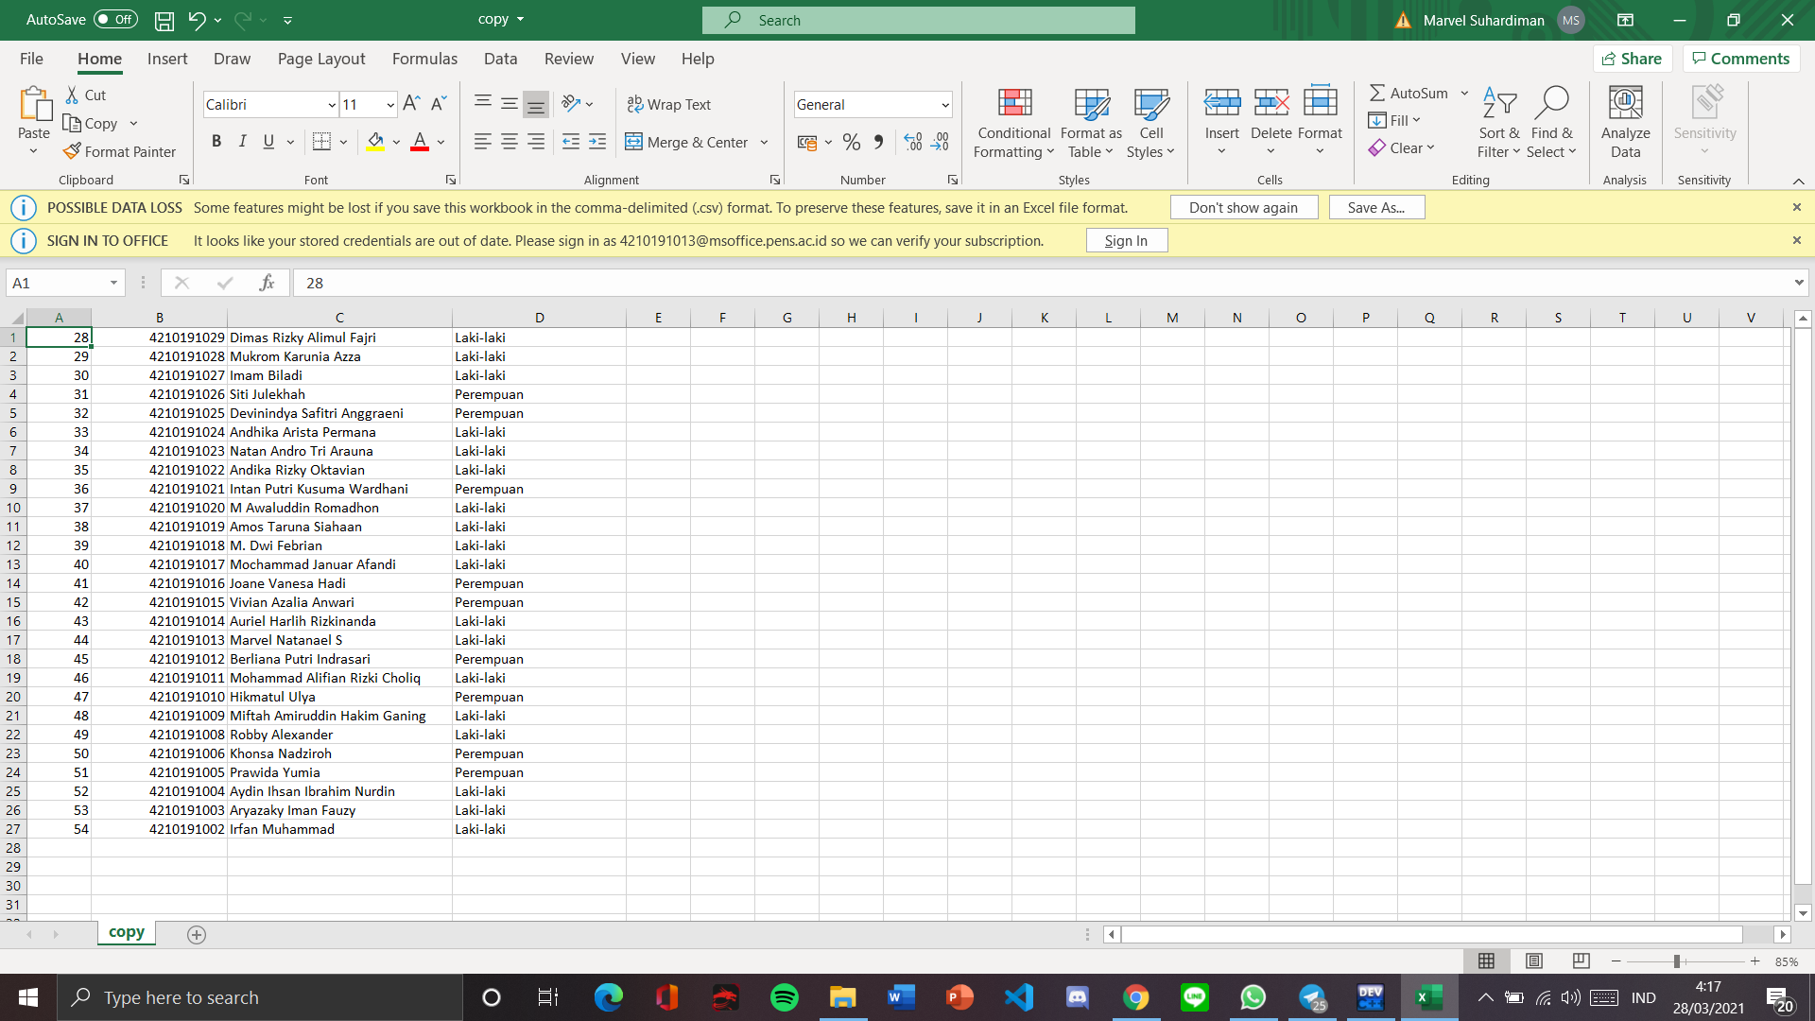
Task: Click the Save As... button
Action: (1375, 207)
